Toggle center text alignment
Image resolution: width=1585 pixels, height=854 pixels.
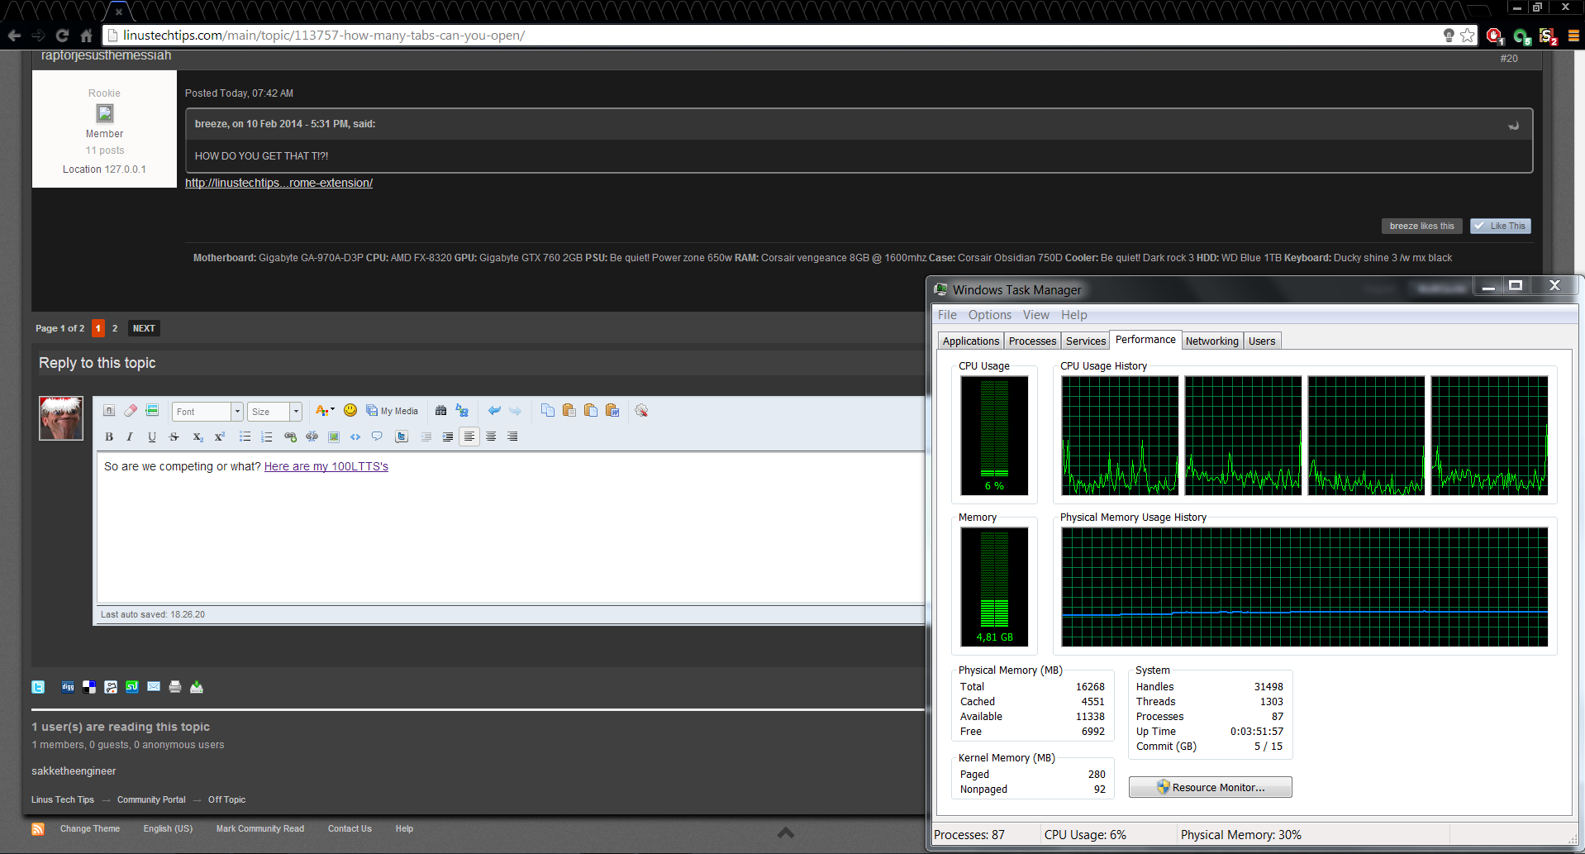click(x=491, y=437)
